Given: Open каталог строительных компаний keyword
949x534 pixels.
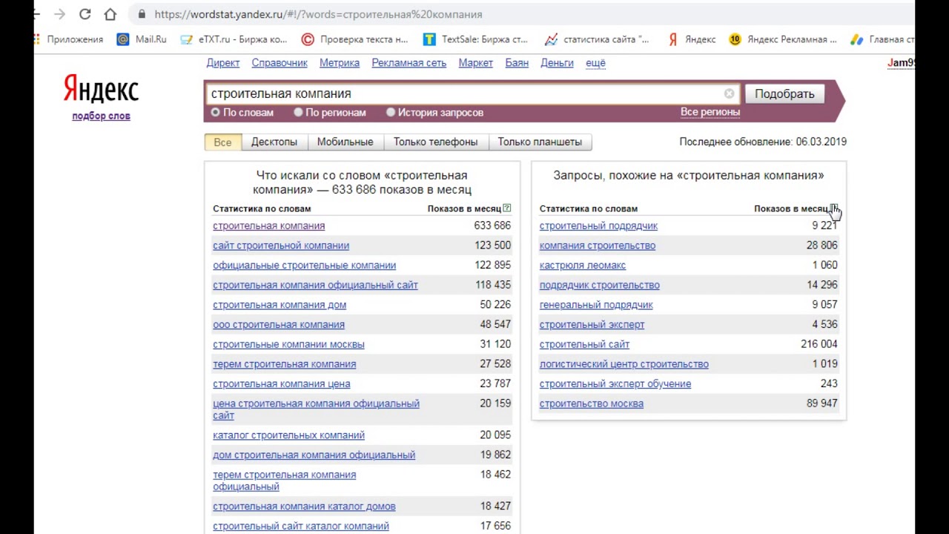Looking at the screenshot, I should [x=288, y=435].
